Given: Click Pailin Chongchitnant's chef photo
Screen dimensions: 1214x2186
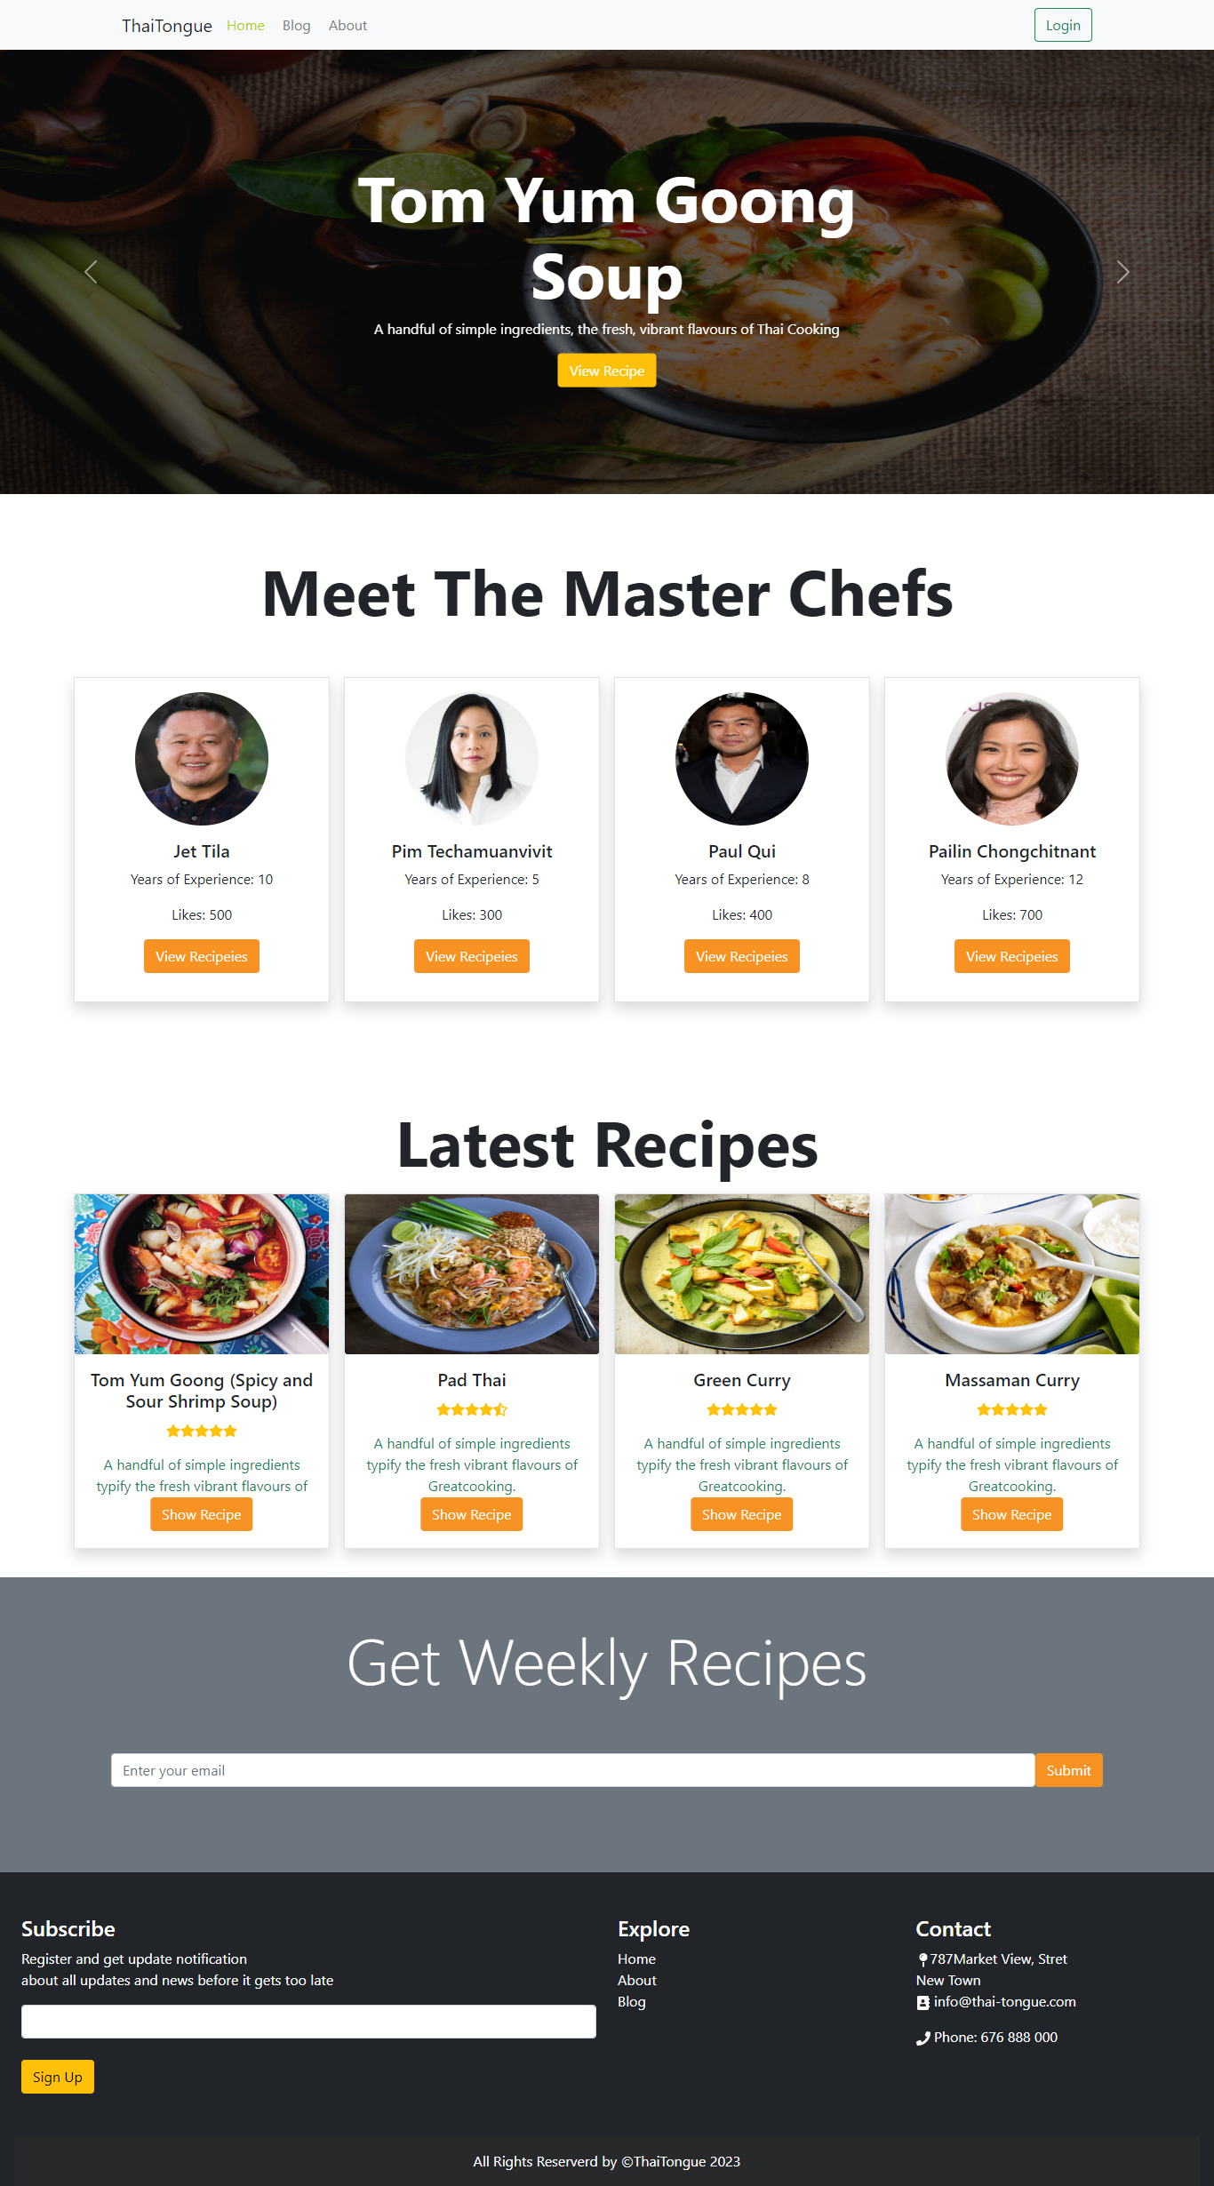Looking at the screenshot, I should click(1012, 759).
